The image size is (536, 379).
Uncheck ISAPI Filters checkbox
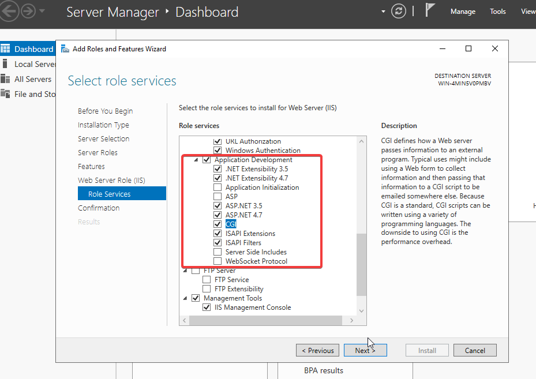click(218, 243)
